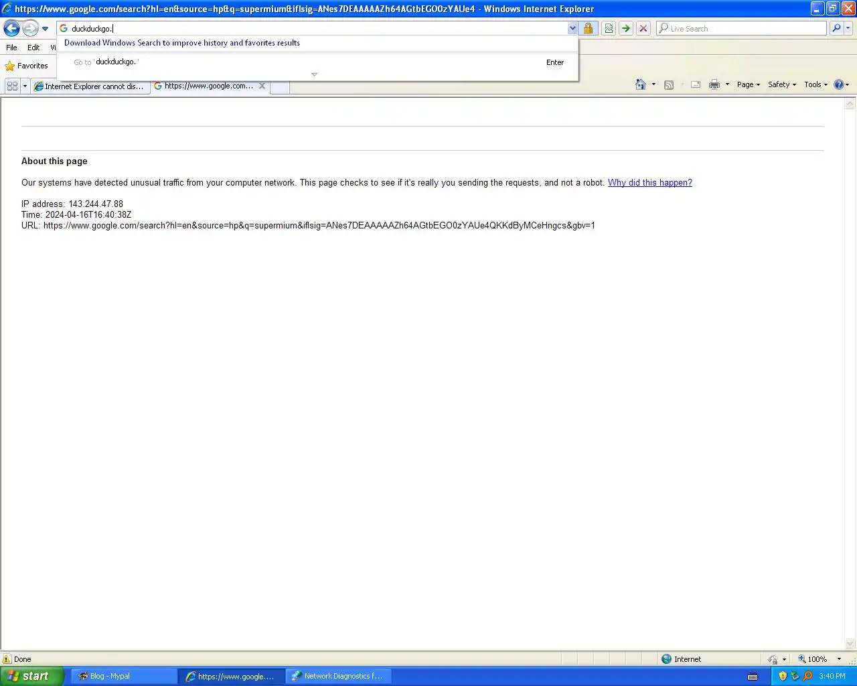Click the Internet security zone indicator
The height and width of the screenshot is (686, 857).
coord(682,659)
